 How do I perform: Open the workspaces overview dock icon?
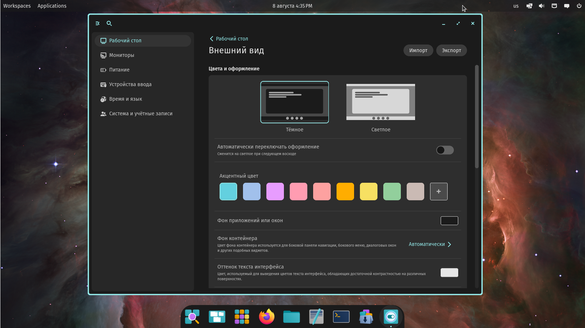pos(217,317)
